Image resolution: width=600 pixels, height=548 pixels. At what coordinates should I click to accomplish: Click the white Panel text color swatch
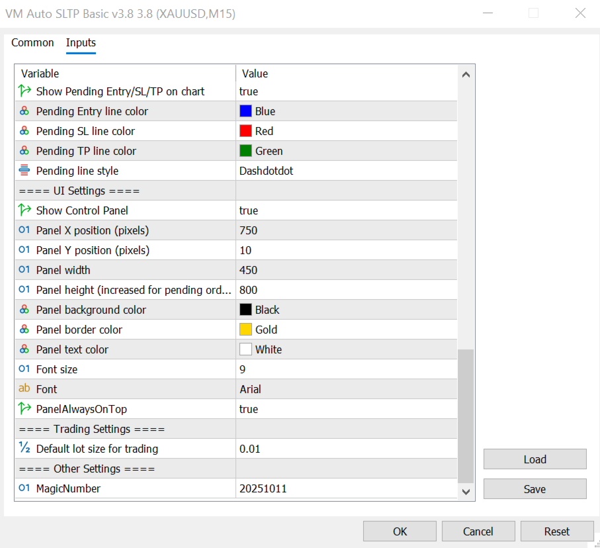[245, 349]
